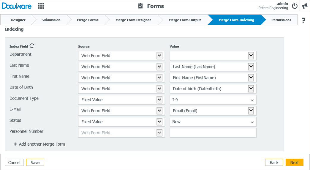Open the Merge Form Output tab

tap(185, 20)
